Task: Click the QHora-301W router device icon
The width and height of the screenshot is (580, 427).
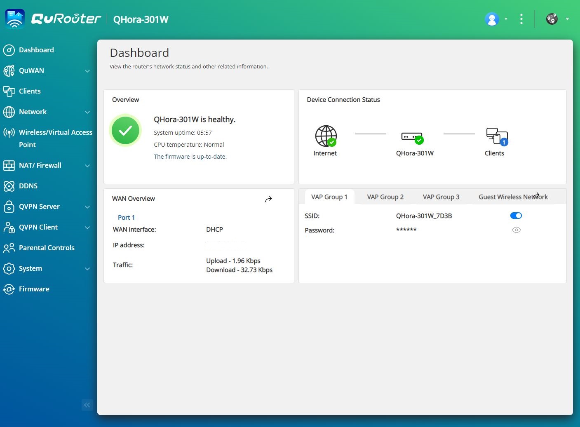Action: [x=412, y=137]
